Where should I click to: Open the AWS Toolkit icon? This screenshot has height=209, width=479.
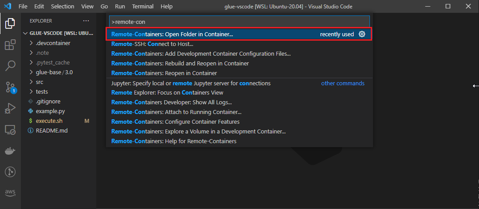tap(10, 193)
